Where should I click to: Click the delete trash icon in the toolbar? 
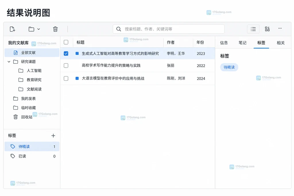tap(55, 29)
